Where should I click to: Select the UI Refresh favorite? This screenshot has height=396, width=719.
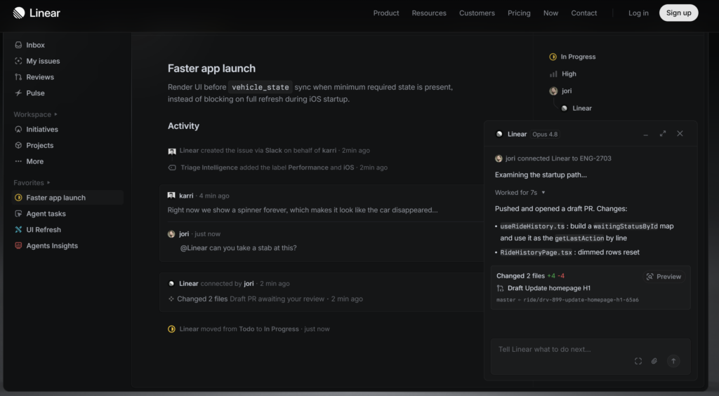tap(44, 230)
